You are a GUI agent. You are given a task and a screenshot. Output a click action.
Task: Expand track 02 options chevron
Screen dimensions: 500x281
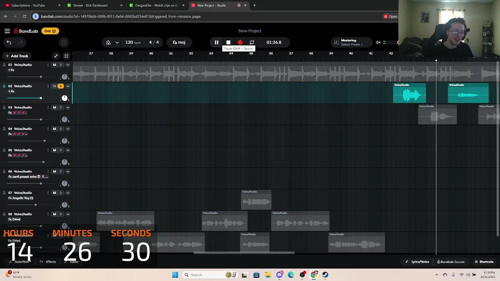(68, 86)
